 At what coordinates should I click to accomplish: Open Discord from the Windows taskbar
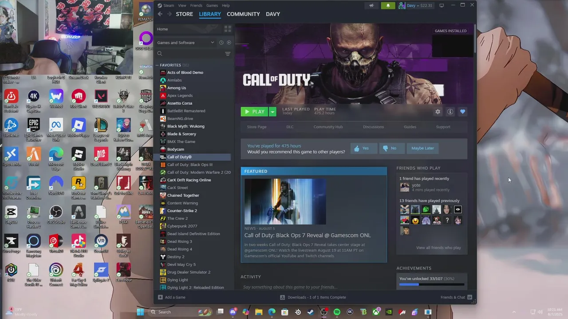tap(233, 312)
